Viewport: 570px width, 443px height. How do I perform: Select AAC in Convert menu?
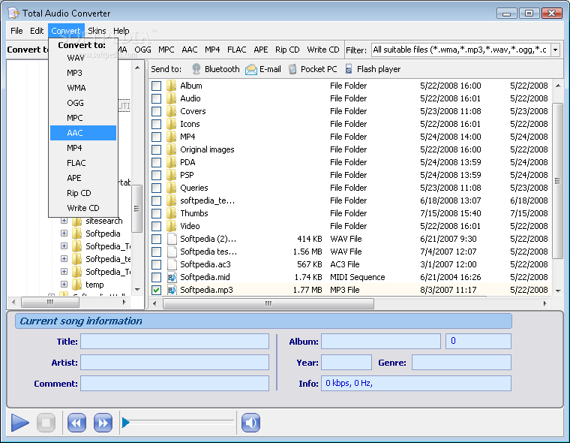(x=83, y=133)
